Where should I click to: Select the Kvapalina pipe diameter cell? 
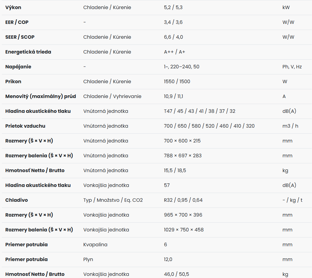95,245
